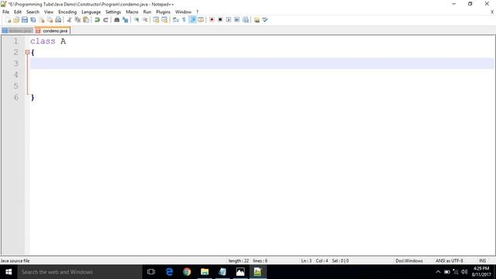Open the Macro menu
Viewport: 496px width, 279px height.
[x=132, y=12]
